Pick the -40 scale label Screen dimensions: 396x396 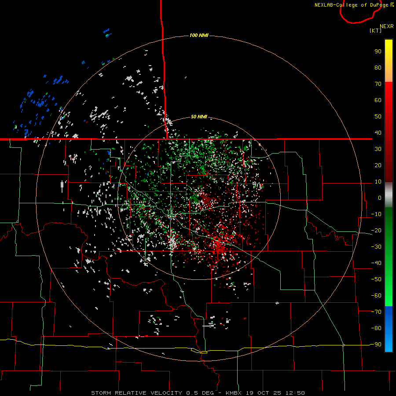click(376, 263)
